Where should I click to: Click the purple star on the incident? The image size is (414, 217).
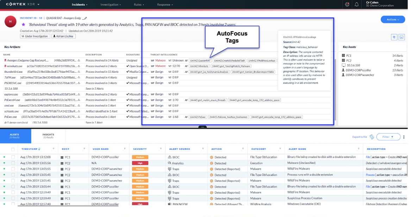23,25
